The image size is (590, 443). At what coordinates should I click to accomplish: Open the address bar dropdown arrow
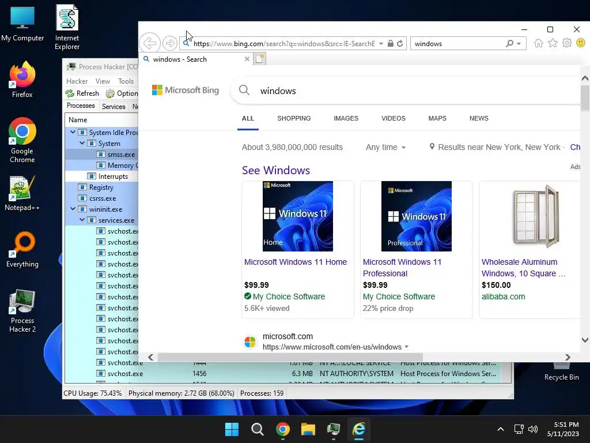(x=381, y=44)
